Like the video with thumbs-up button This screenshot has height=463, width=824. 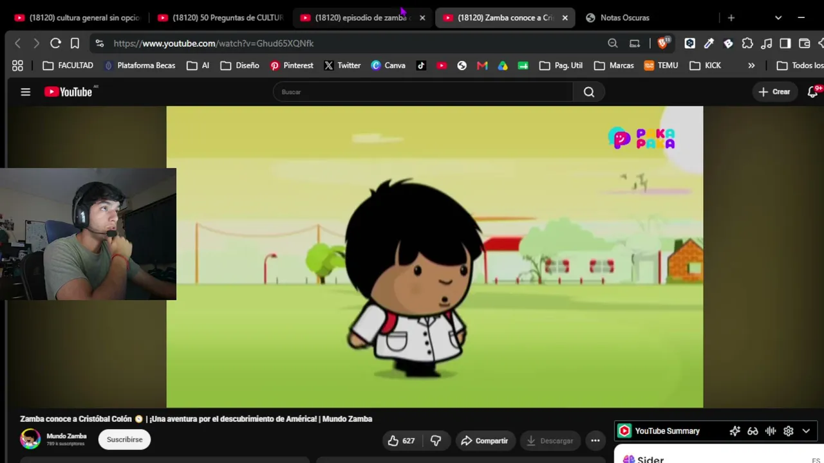tap(401, 440)
